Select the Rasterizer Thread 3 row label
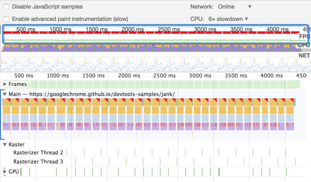This screenshot has width=311, height=182. point(38,162)
